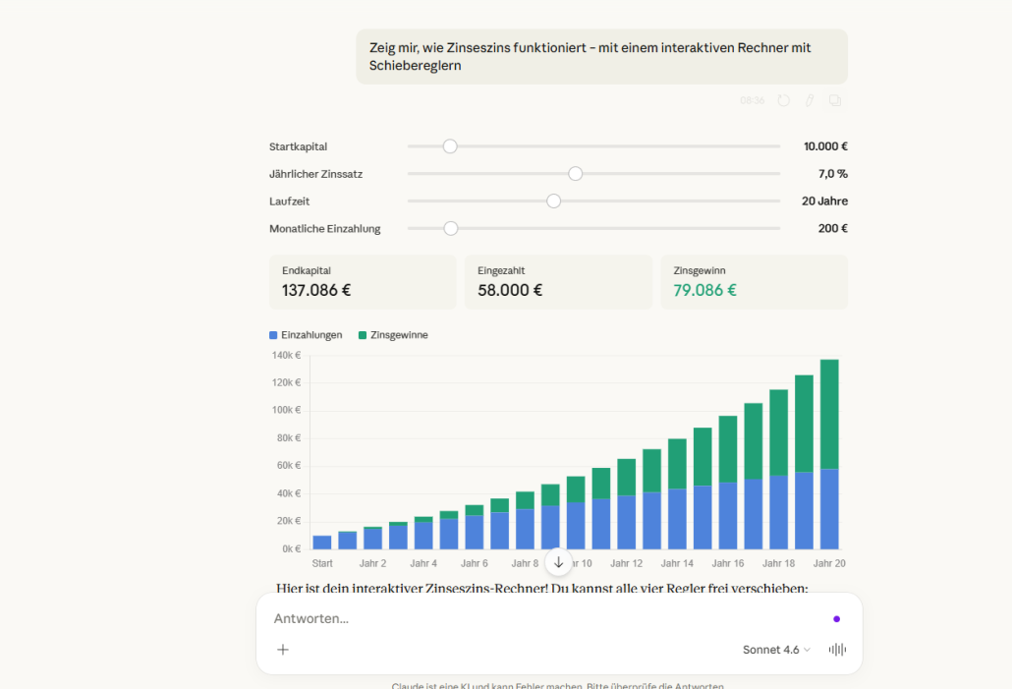Click the Jahr 20 bar in chart

point(829,462)
